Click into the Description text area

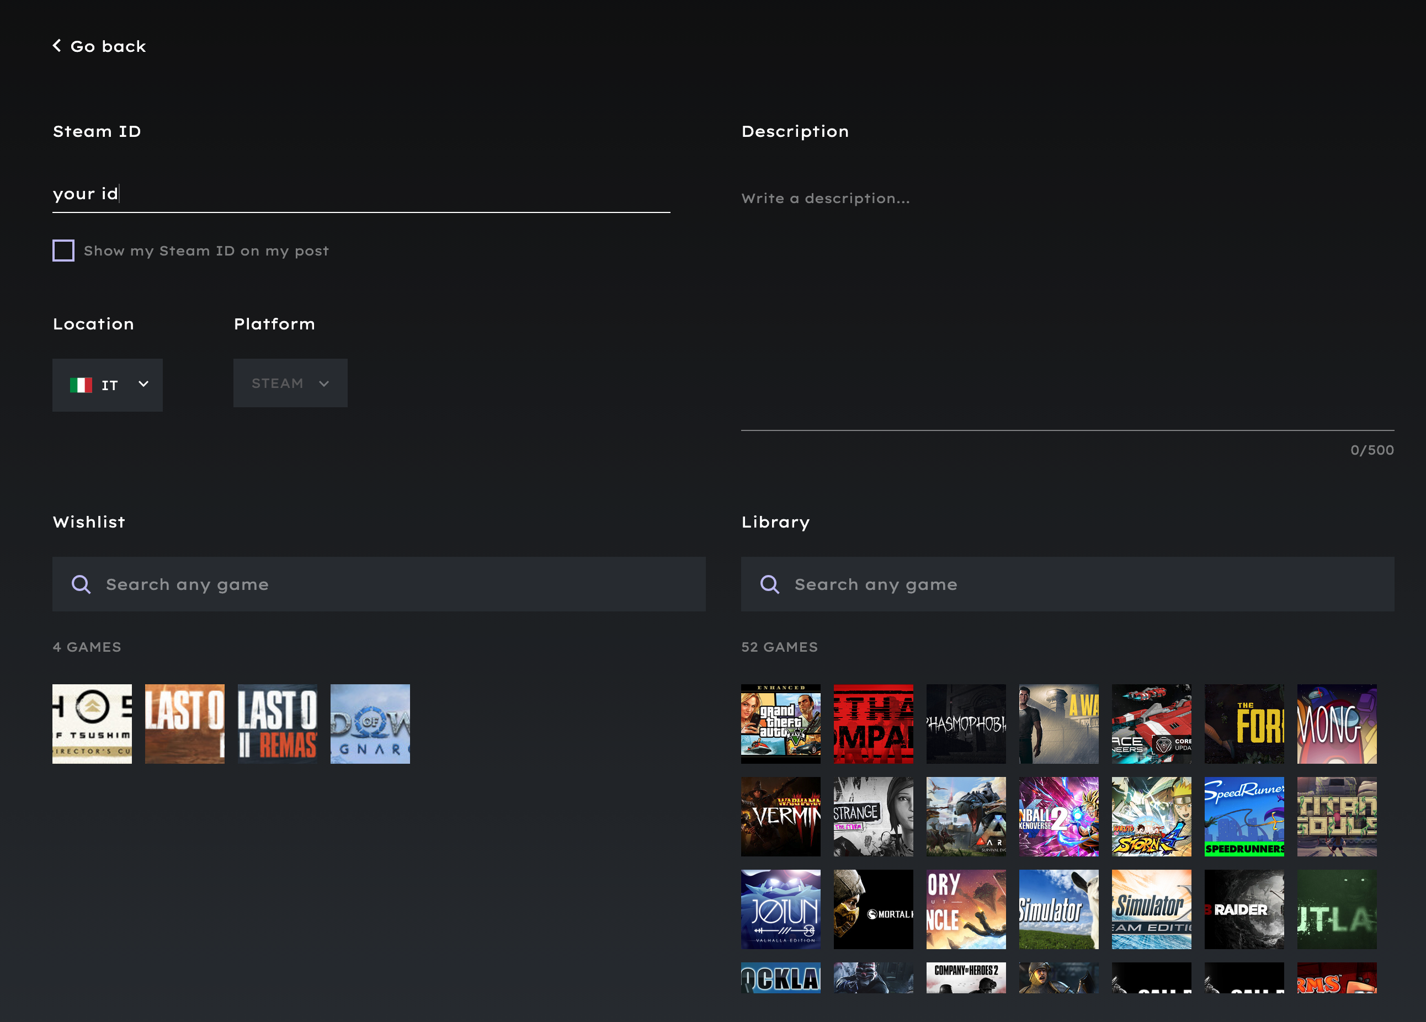click(x=1067, y=302)
